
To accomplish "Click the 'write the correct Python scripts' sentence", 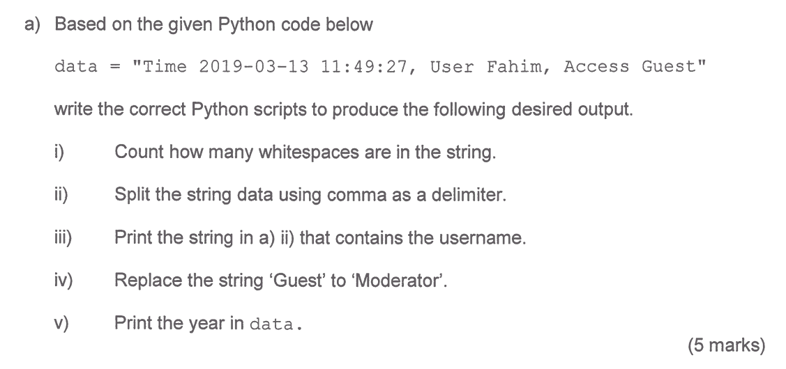I will click(344, 109).
